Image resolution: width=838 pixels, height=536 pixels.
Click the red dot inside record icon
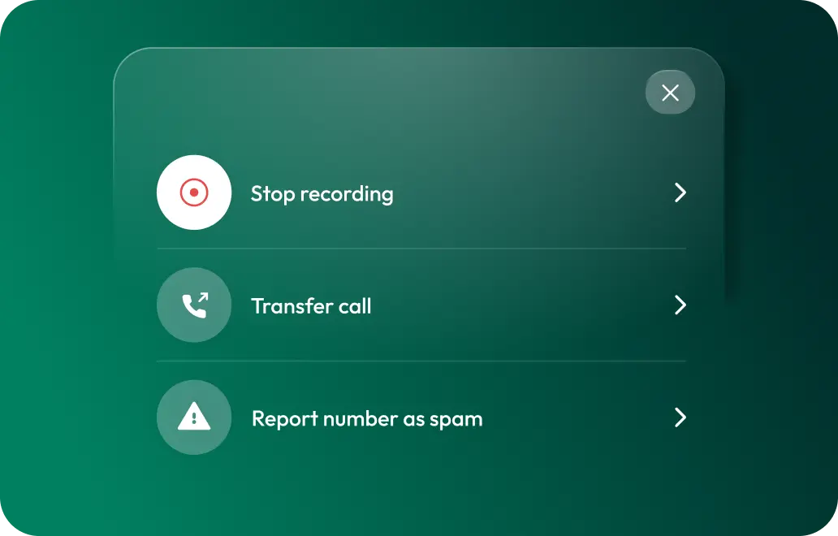(x=194, y=192)
